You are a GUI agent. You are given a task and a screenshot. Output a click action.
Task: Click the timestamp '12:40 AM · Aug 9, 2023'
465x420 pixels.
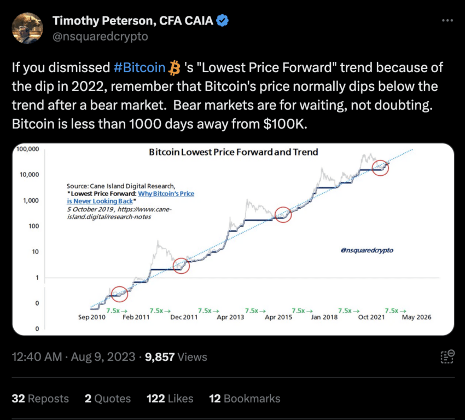pyautogui.click(x=73, y=356)
